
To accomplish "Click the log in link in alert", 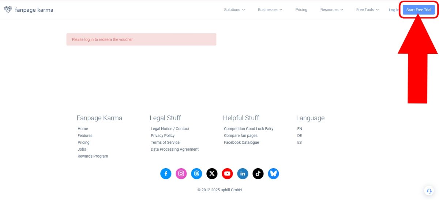I will click(x=89, y=39).
